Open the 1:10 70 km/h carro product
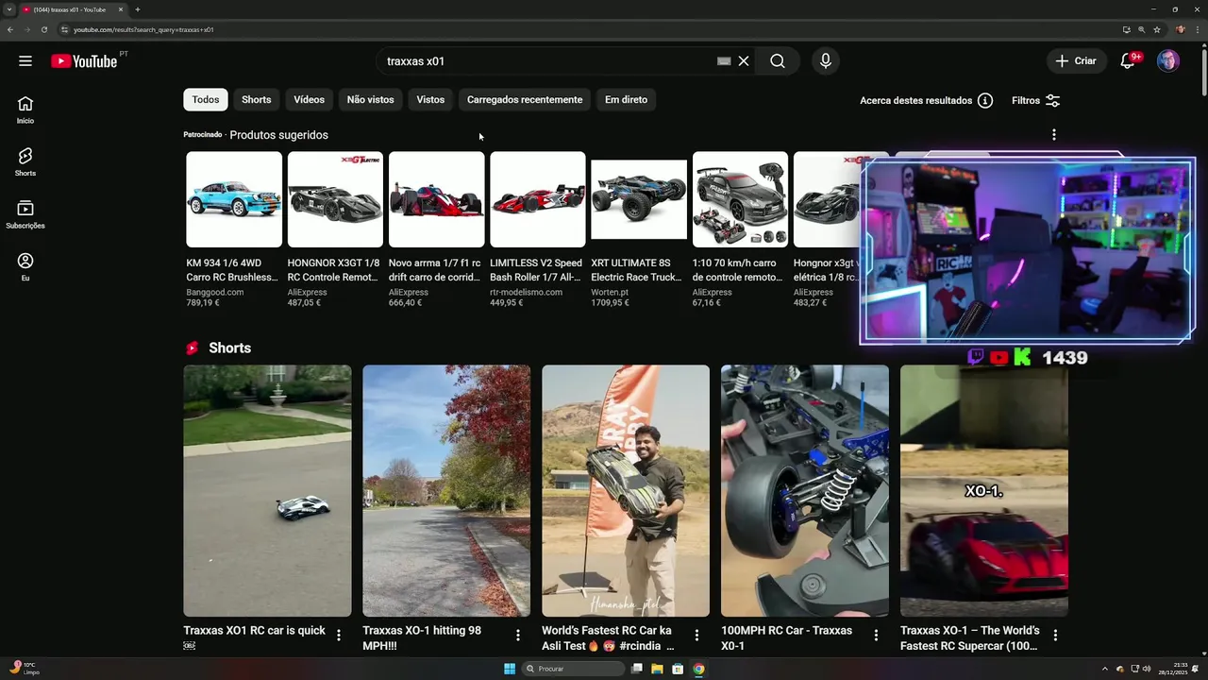 pos(739,230)
